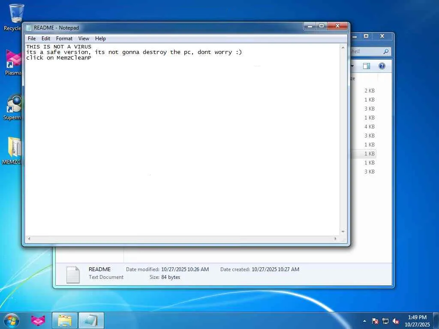Close the README Notepad window

point(338,26)
